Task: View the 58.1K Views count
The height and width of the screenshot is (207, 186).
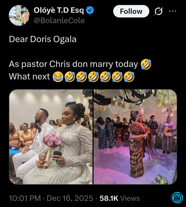Action: point(120,198)
